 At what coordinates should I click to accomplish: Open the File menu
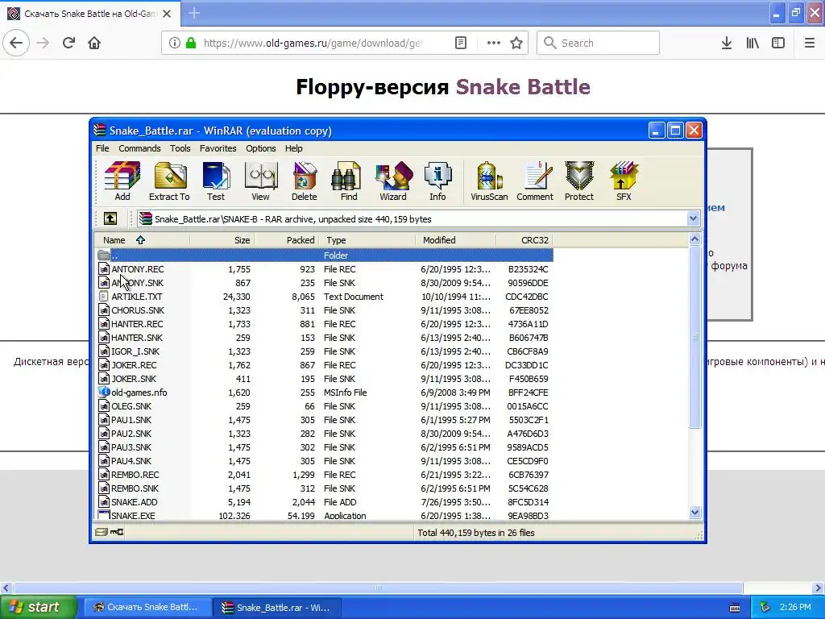102,148
